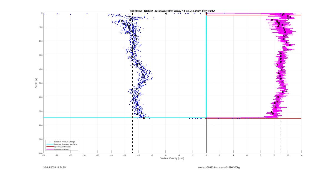Click the depth axis tick label '600'

tap(41, 97)
